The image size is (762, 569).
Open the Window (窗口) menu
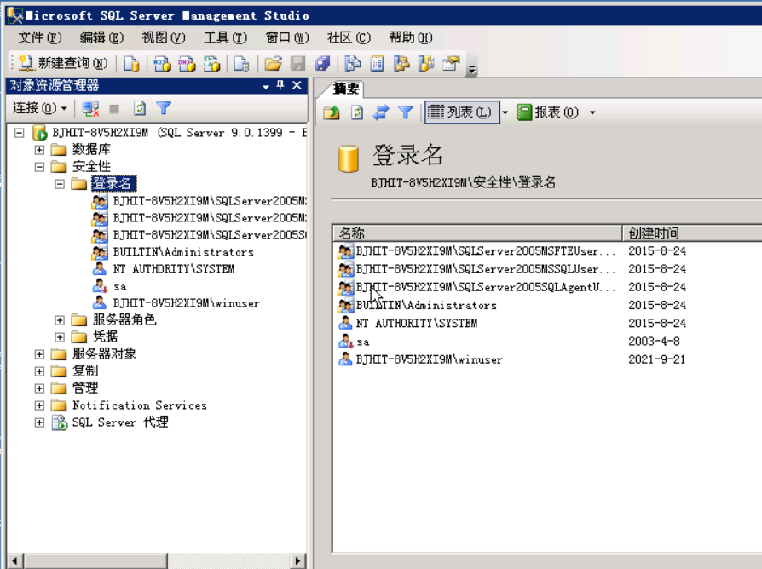click(287, 37)
